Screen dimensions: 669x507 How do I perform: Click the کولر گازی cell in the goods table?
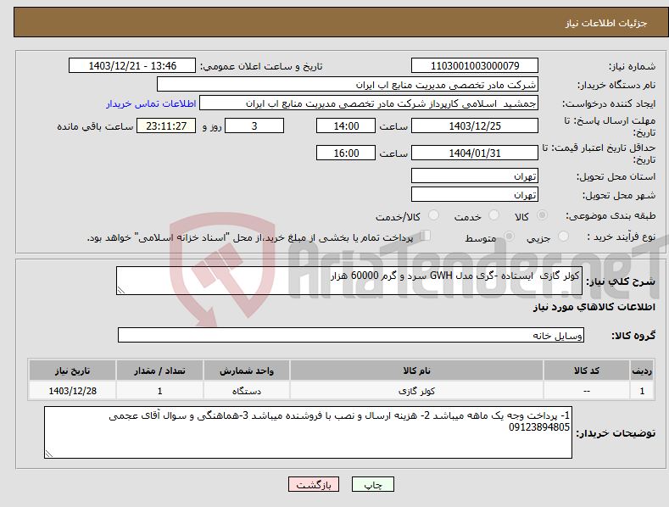point(416,391)
